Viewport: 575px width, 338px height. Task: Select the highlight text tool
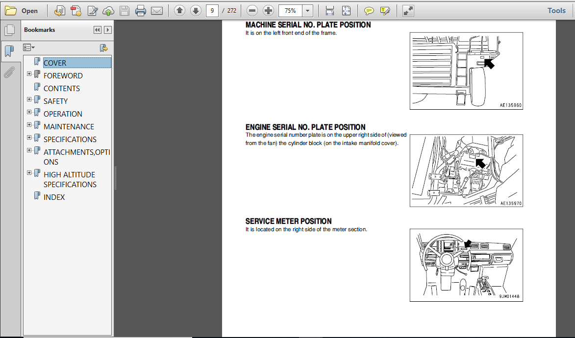point(385,11)
